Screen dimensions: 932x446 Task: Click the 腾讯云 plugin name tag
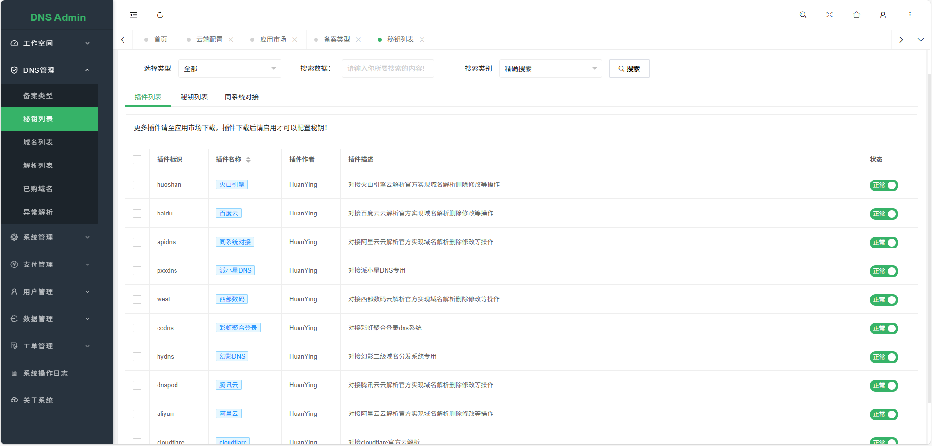[x=229, y=385]
